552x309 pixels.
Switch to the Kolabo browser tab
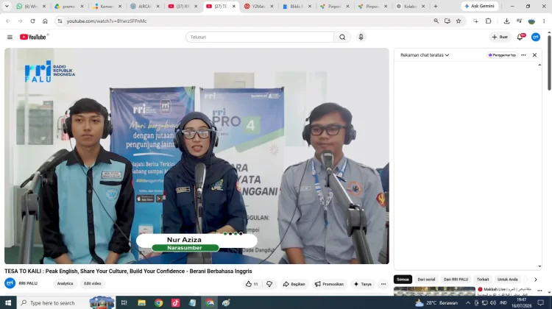pyautogui.click(x=410, y=7)
